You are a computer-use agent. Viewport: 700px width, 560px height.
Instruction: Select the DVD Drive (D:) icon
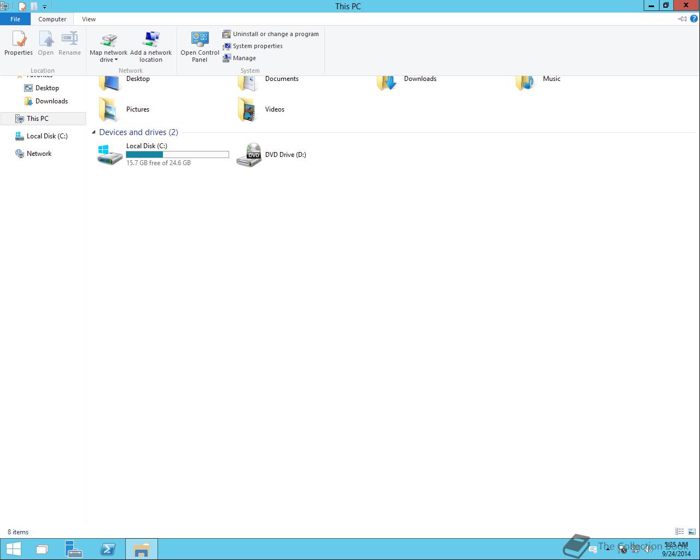(249, 155)
